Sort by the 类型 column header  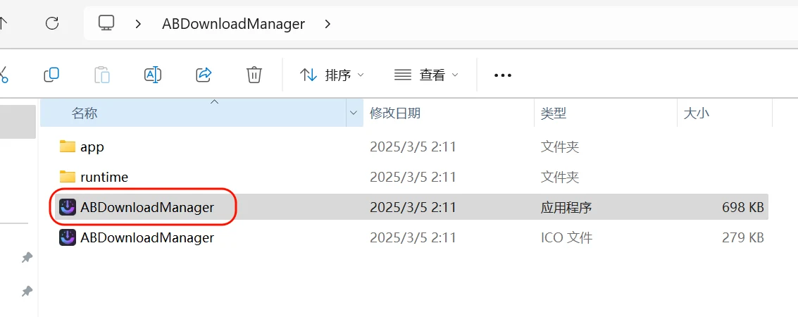554,113
